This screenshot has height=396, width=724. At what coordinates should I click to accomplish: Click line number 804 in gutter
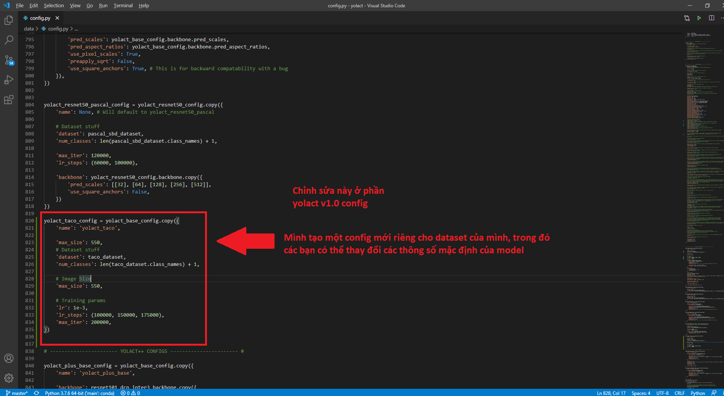coord(29,105)
